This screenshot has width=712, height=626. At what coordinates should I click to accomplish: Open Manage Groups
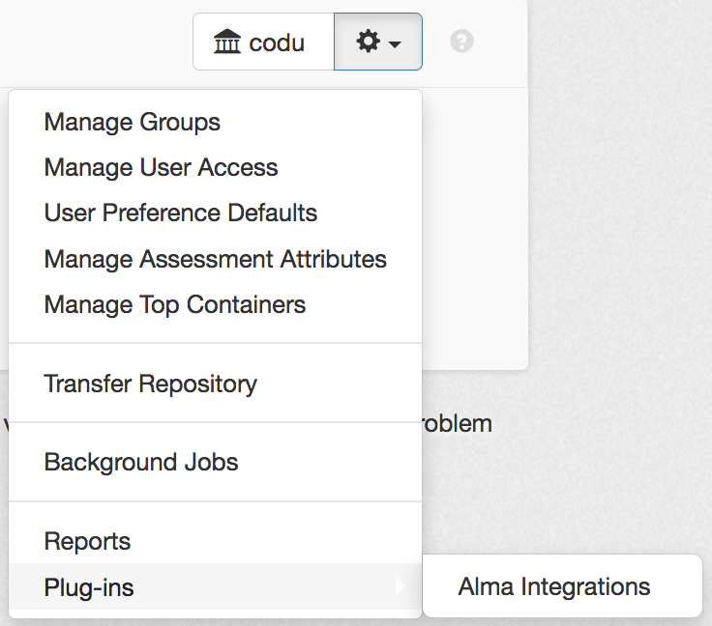[x=133, y=123]
